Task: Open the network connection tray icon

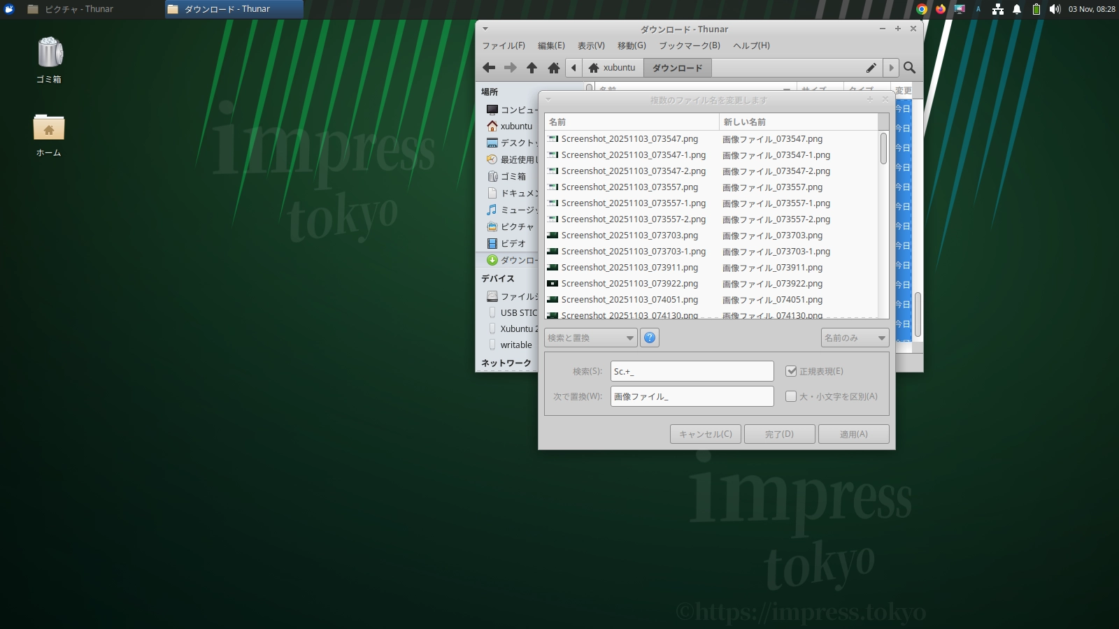Action: click(998, 9)
